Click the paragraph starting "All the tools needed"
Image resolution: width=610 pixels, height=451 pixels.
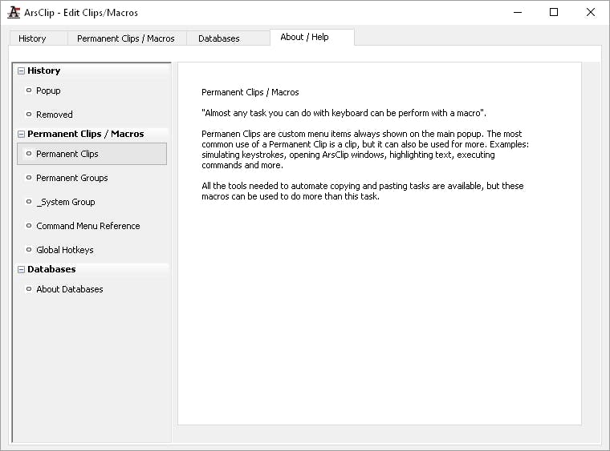[363, 191]
